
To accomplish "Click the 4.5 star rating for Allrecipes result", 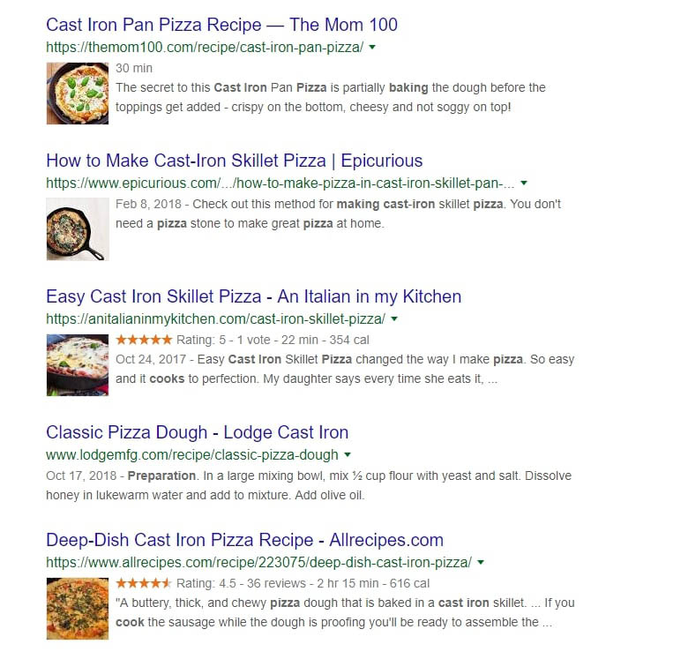I will [144, 583].
